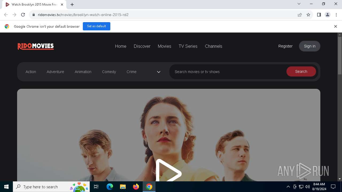
Task: Go to Home page
Action: pyautogui.click(x=121, y=46)
